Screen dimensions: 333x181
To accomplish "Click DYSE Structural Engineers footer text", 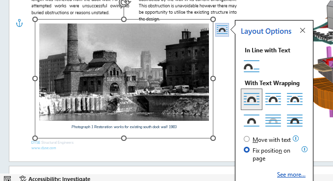I will [52, 142].
